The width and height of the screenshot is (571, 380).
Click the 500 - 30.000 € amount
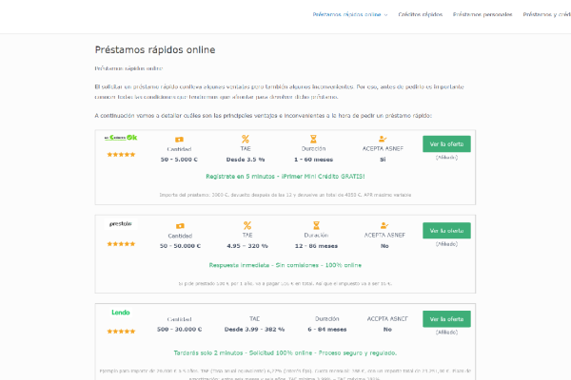coord(179,329)
